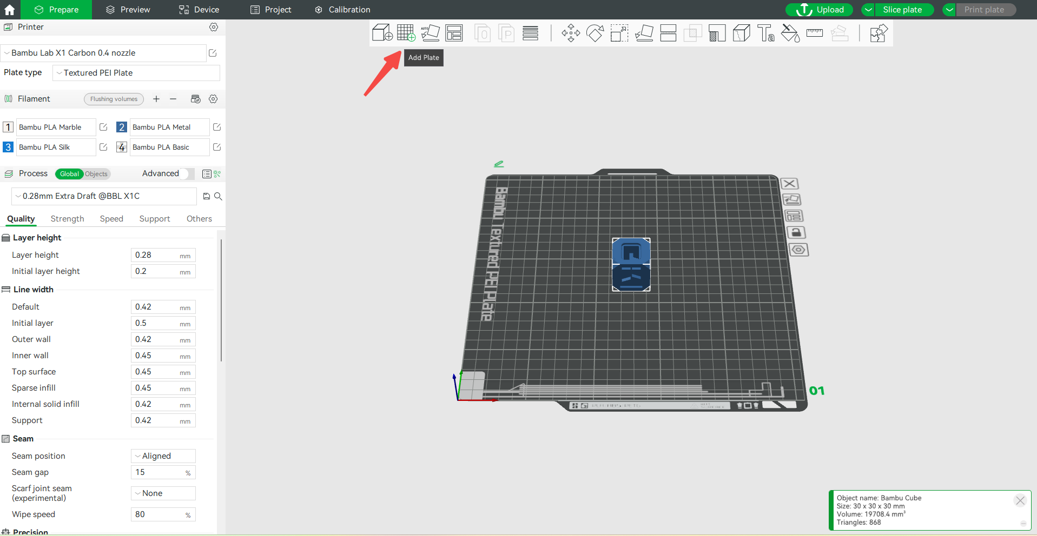1037x536 pixels.
Task: Open the Color Painting tool
Action: (790, 33)
